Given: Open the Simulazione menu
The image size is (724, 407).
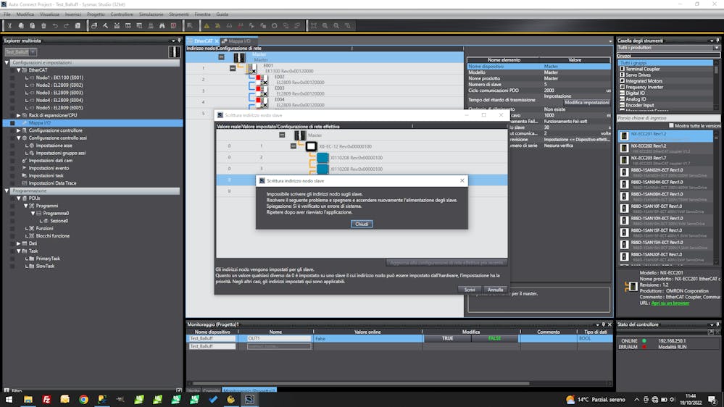Looking at the screenshot, I should (151, 14).
